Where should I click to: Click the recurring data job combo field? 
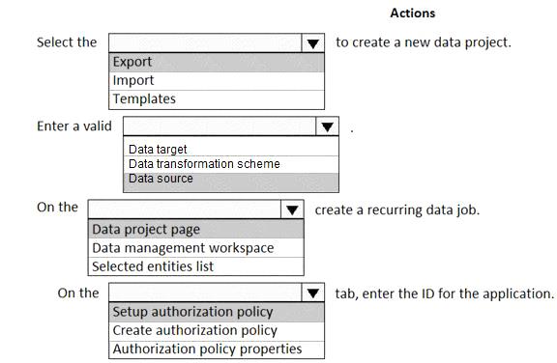coord(185,209)
